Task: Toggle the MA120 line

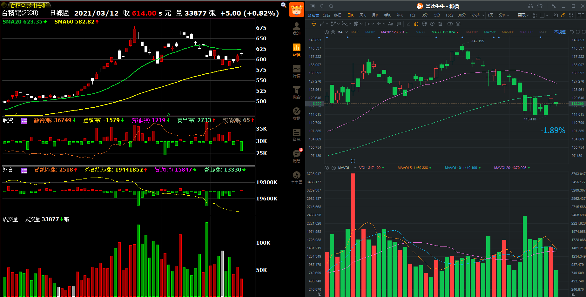Action: (472, 32)
